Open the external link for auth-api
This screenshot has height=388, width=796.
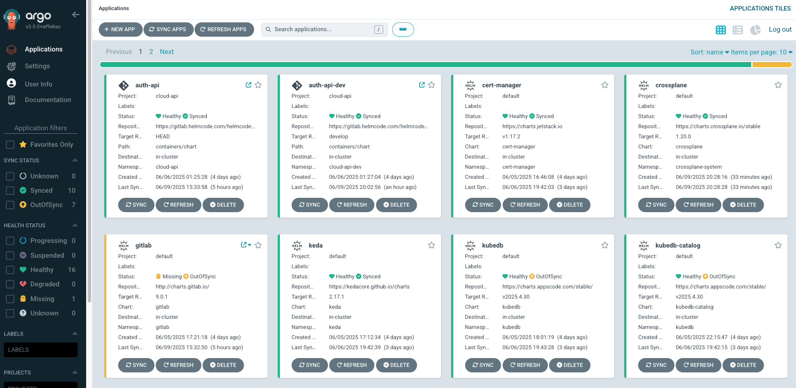(x=248, y=84)
